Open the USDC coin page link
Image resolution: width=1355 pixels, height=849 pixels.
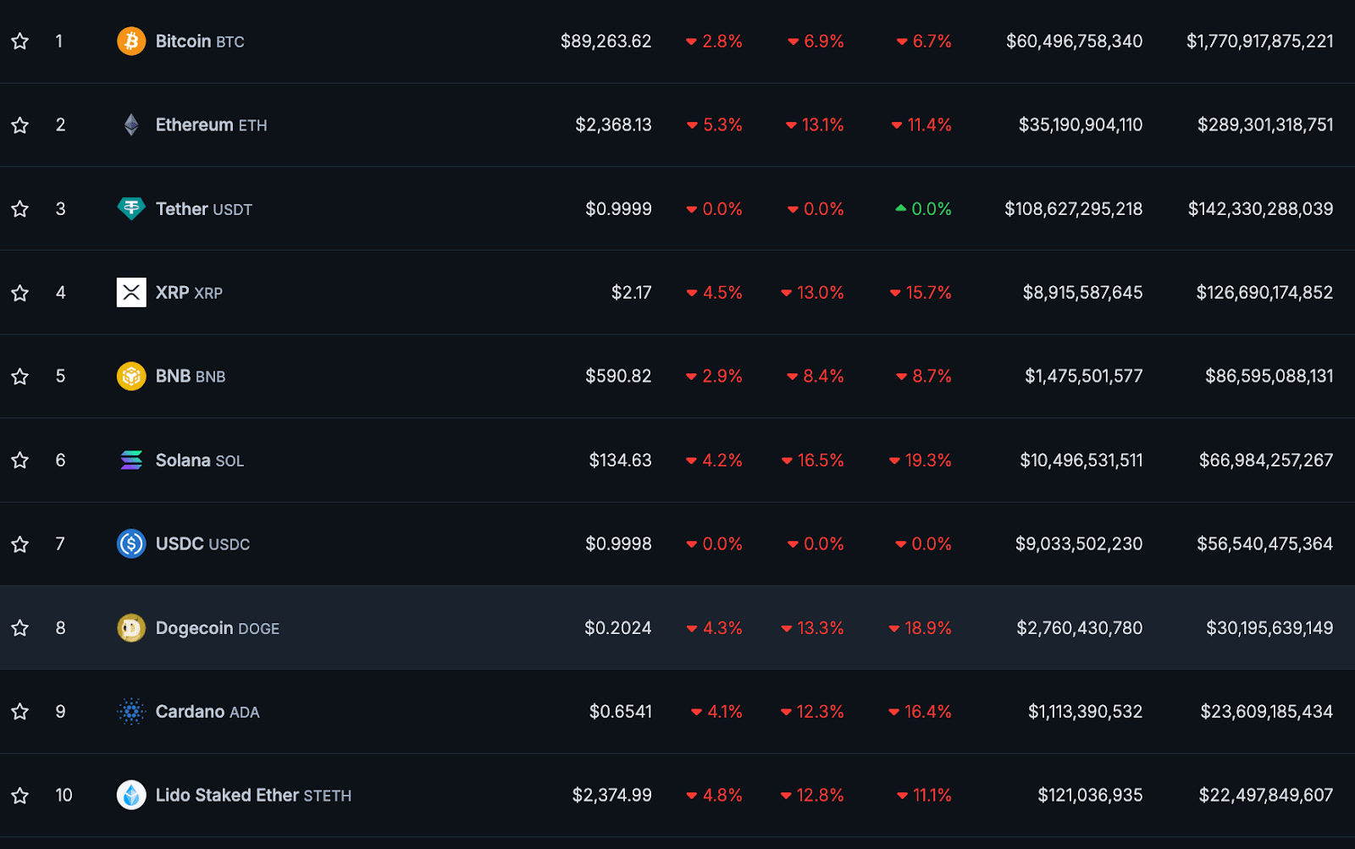[x=202, y=544]
